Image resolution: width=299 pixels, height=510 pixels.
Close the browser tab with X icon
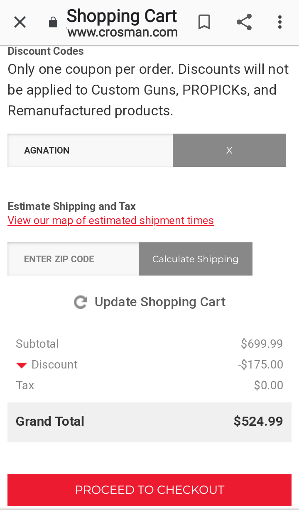tap(20, 22)
